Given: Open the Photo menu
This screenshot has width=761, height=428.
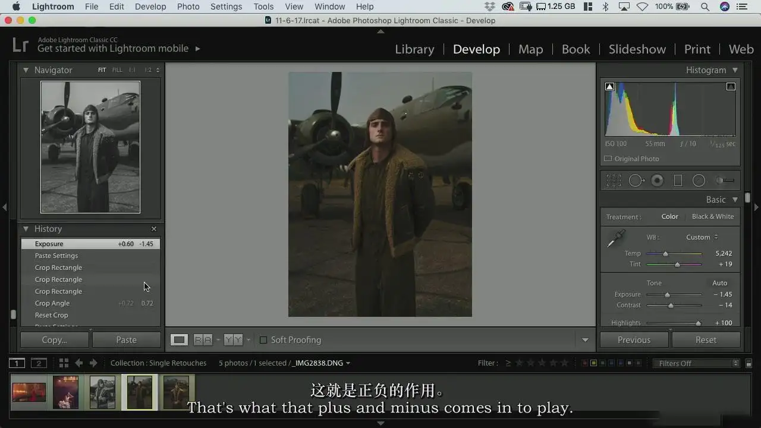Looking at the screenshot, I should (x=188, y=7).
